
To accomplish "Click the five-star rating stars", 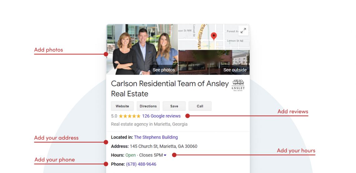I will click(130, 116).
